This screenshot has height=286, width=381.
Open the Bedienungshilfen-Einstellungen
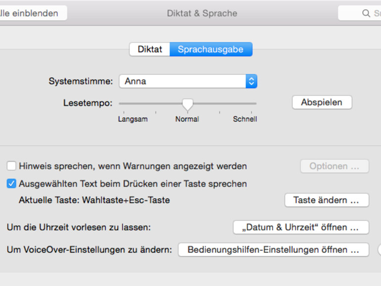273,250
